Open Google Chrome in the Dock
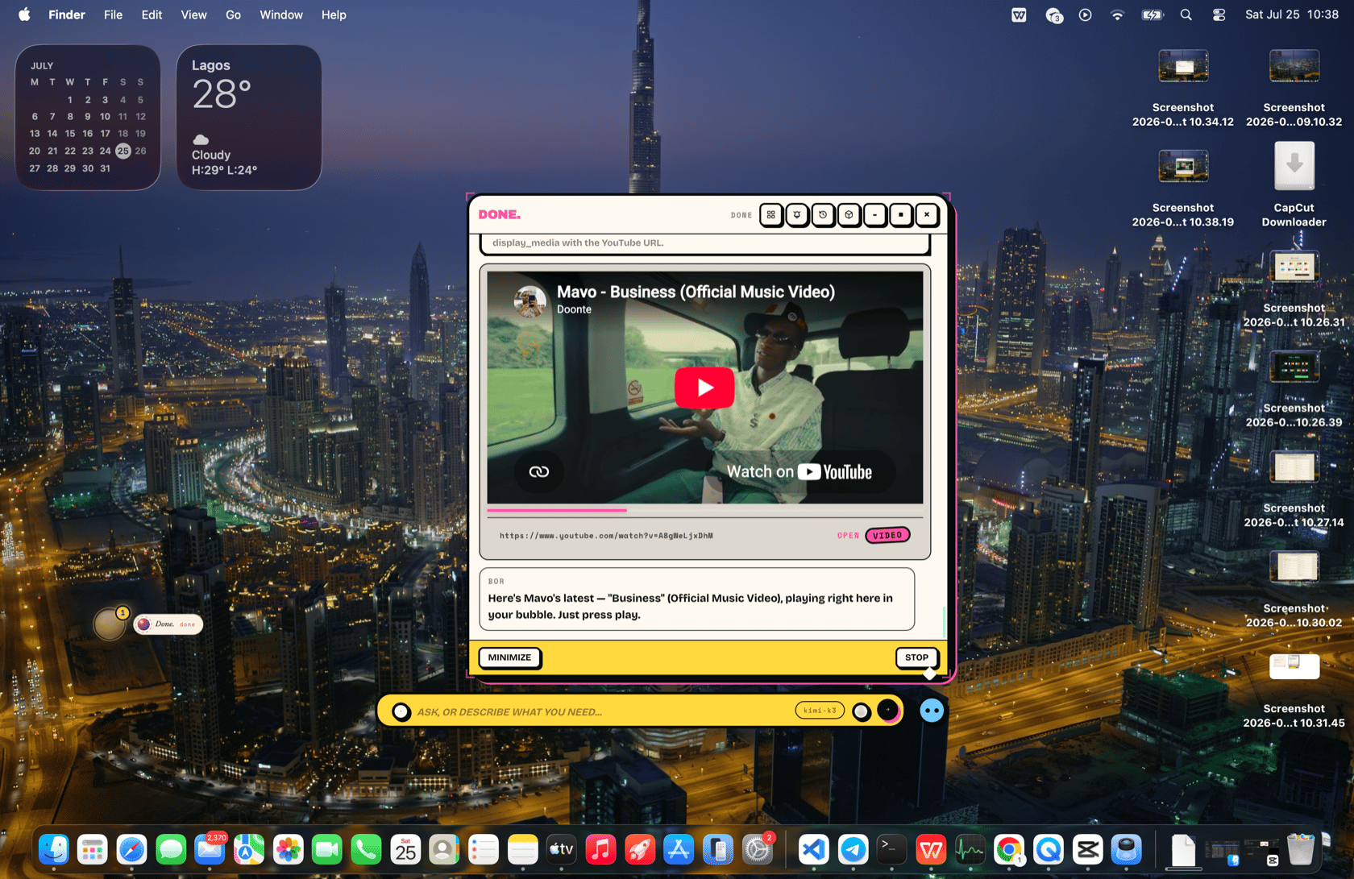Screen dimensions: 1354x879 [1009, 849]
